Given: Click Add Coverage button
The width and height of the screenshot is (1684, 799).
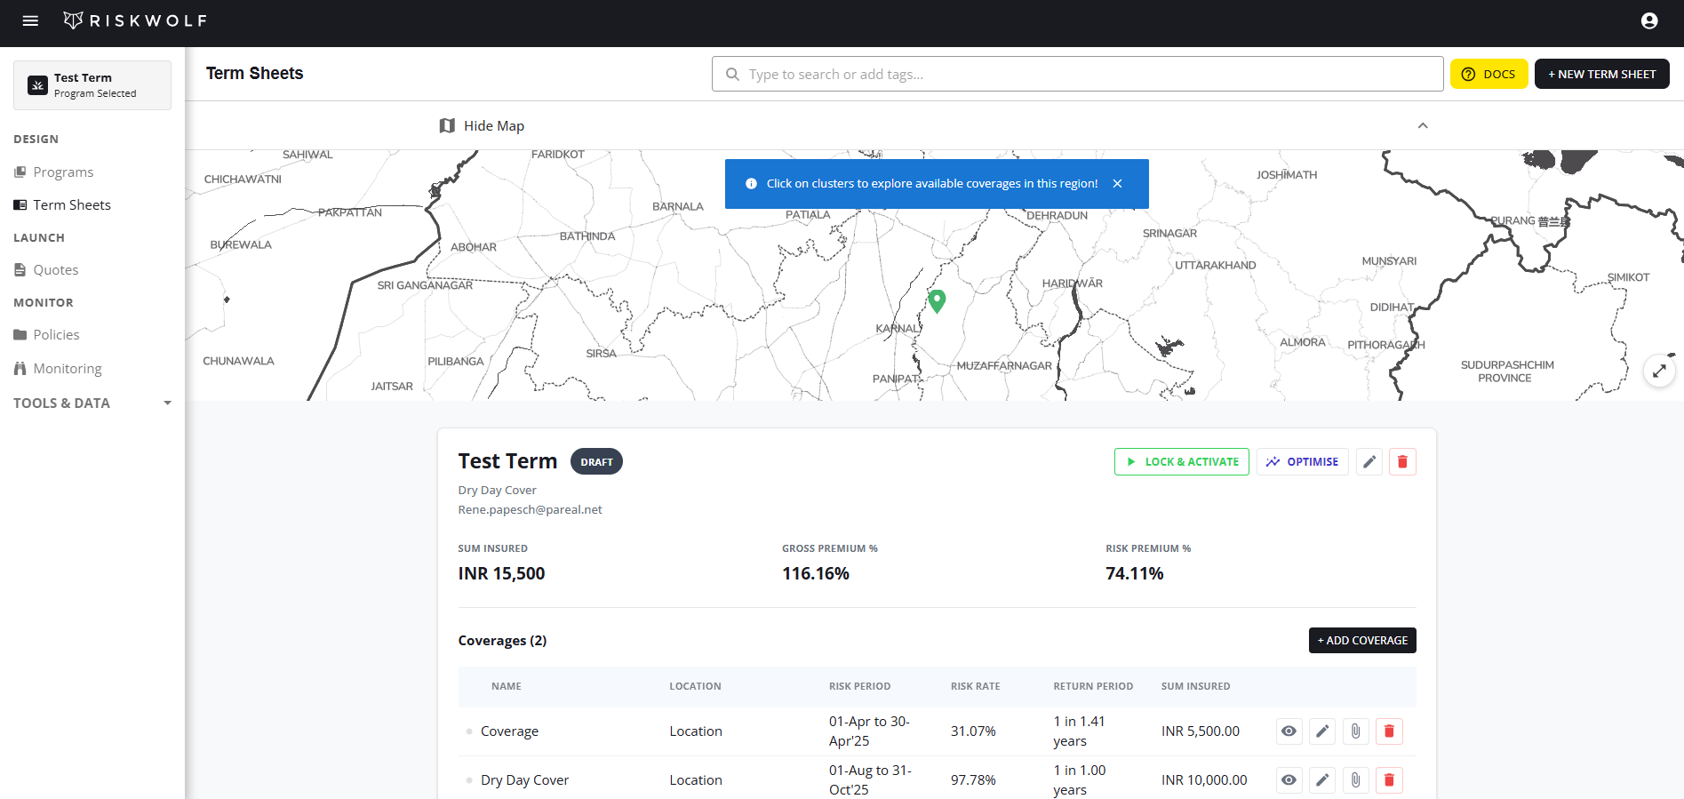Looking at the screenshot, I should 1362,640.
